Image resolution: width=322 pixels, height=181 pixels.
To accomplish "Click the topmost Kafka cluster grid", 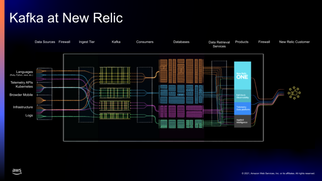I will point(115,75).
